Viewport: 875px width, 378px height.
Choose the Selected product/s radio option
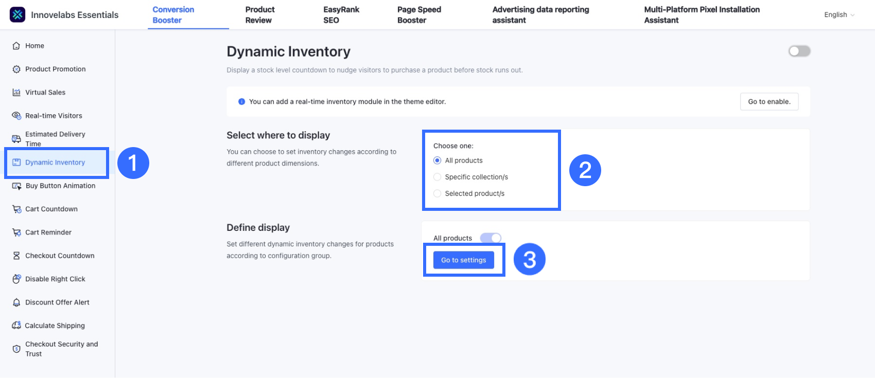pos(437,193)
